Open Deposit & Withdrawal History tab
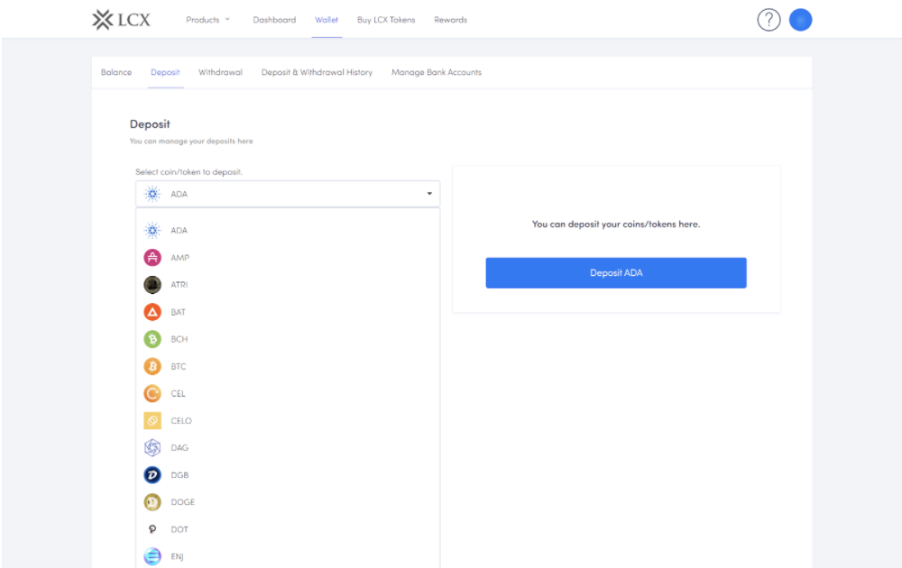Screen dimensions: 902x568 click(317, 72)
